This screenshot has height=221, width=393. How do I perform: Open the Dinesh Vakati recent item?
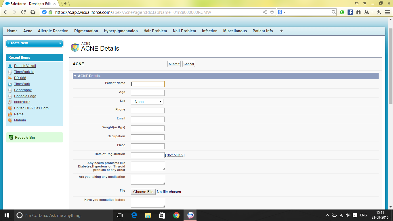(25, 66)
